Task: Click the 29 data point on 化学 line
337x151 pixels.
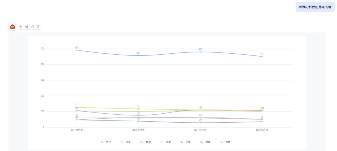Action: tap(200, 123)
